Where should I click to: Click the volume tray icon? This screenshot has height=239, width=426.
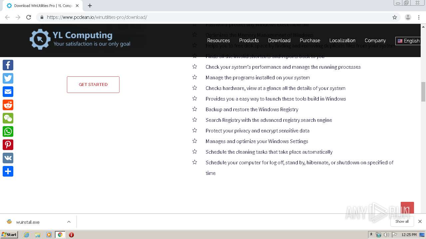click(x=386, y=235)
